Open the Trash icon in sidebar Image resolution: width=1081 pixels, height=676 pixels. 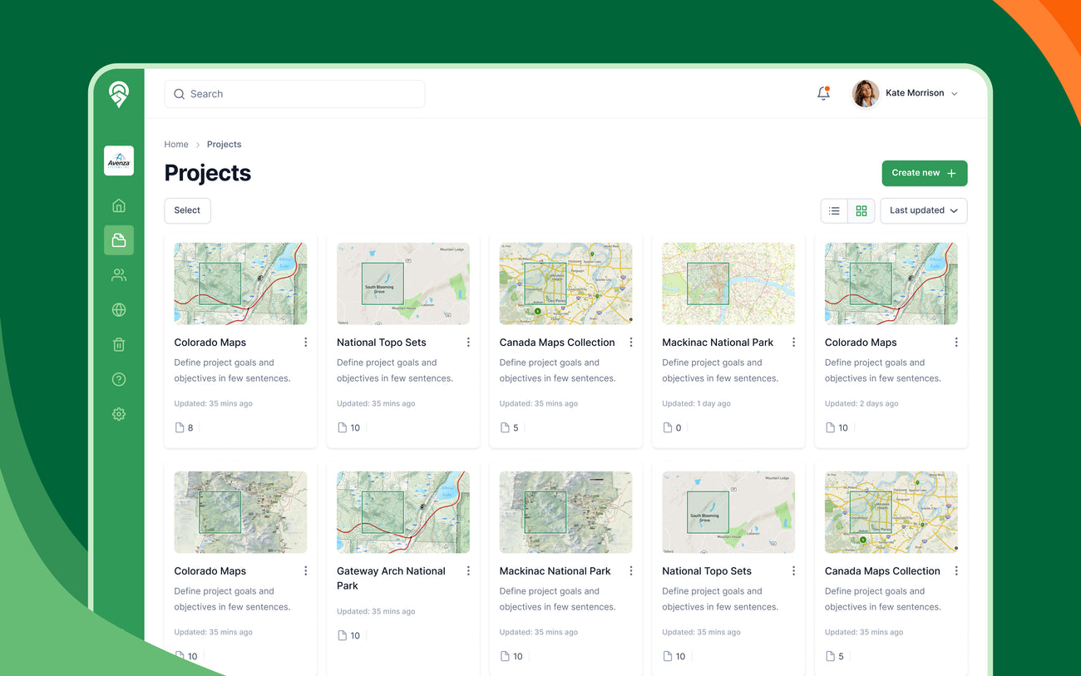coord(119,345)
